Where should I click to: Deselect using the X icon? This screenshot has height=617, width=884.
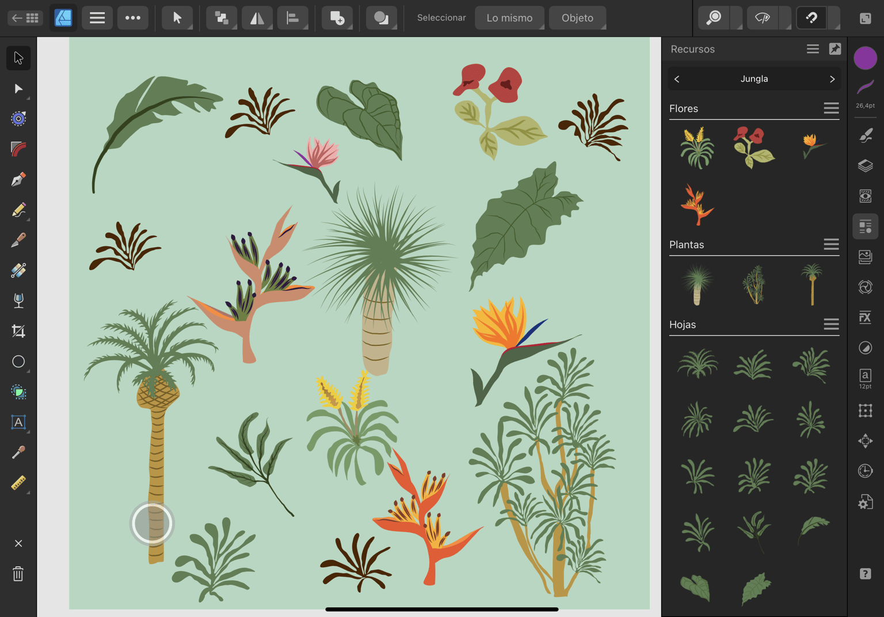(x=18, y=543)
